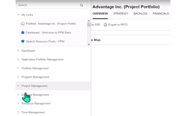186x116 pixels.
Task: Click My Links scroll up arrow
Action: pyautogui.click(x=89, y=21)
